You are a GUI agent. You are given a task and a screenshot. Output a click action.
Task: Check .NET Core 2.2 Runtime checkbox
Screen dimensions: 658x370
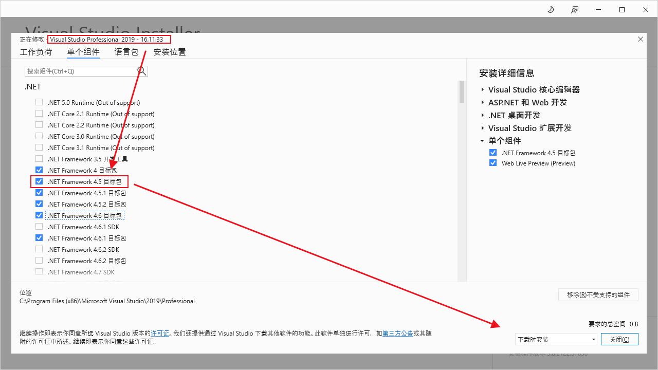39,125
